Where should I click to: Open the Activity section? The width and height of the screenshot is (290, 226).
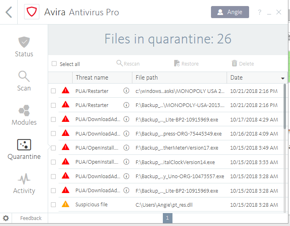point(24,183)
